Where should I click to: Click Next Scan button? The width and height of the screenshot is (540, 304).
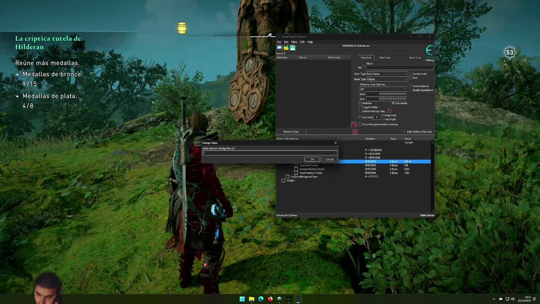pos(385,57)
